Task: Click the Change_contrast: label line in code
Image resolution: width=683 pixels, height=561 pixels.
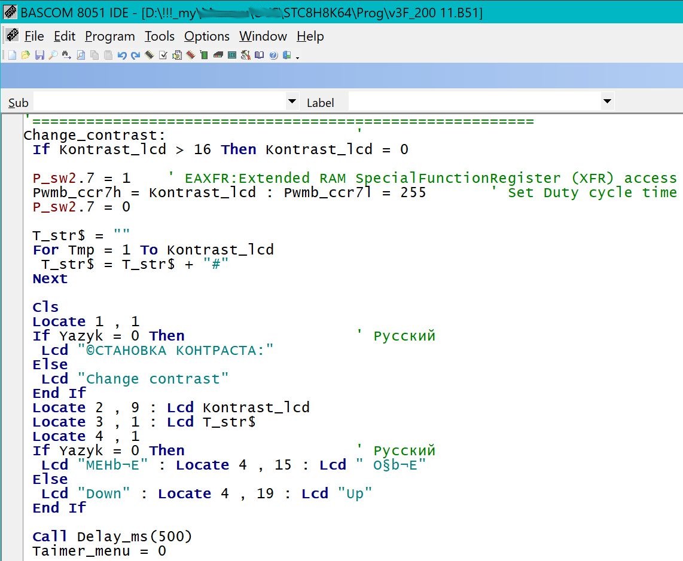Action: [x=94, y=136]
